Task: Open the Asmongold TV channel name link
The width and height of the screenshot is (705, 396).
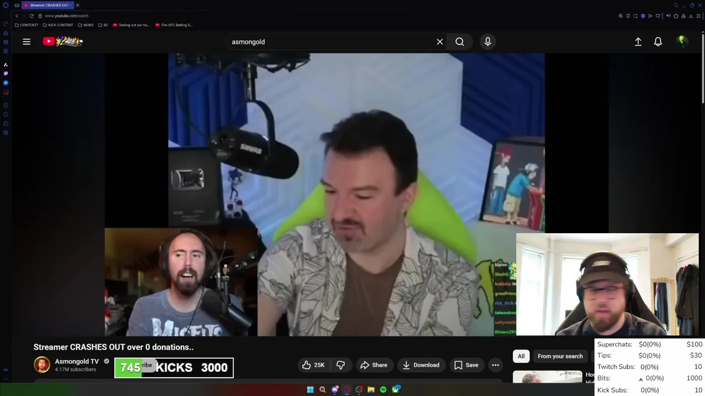Action: 77,361
